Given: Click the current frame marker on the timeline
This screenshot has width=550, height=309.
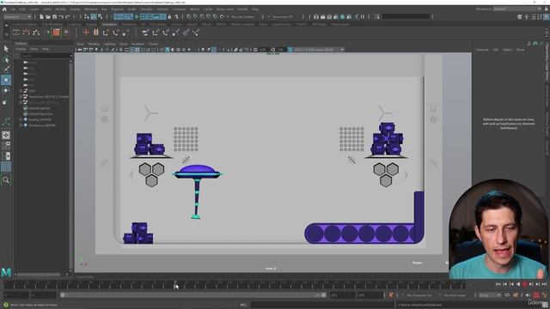Looking at the screenshot, I should click(x=175, y=284).
